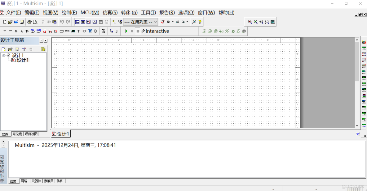Screen dimensions: 367x191
Task: Open the Grapher icon in main toolbar
Action: click(x=95, y=22)
